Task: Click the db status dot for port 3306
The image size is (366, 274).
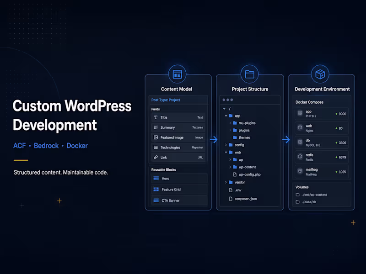Action: click(336, 143)
